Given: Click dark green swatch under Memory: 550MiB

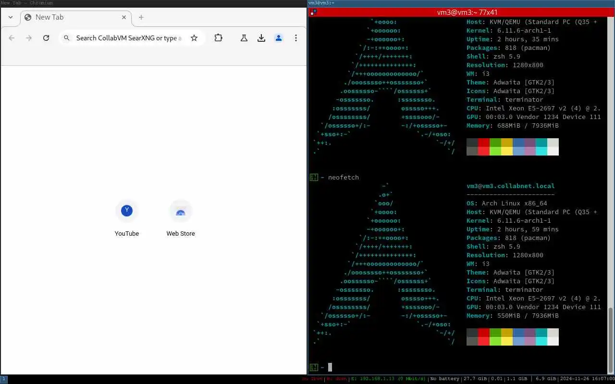Looking at the screenshot, I should (x=495, y=333).
